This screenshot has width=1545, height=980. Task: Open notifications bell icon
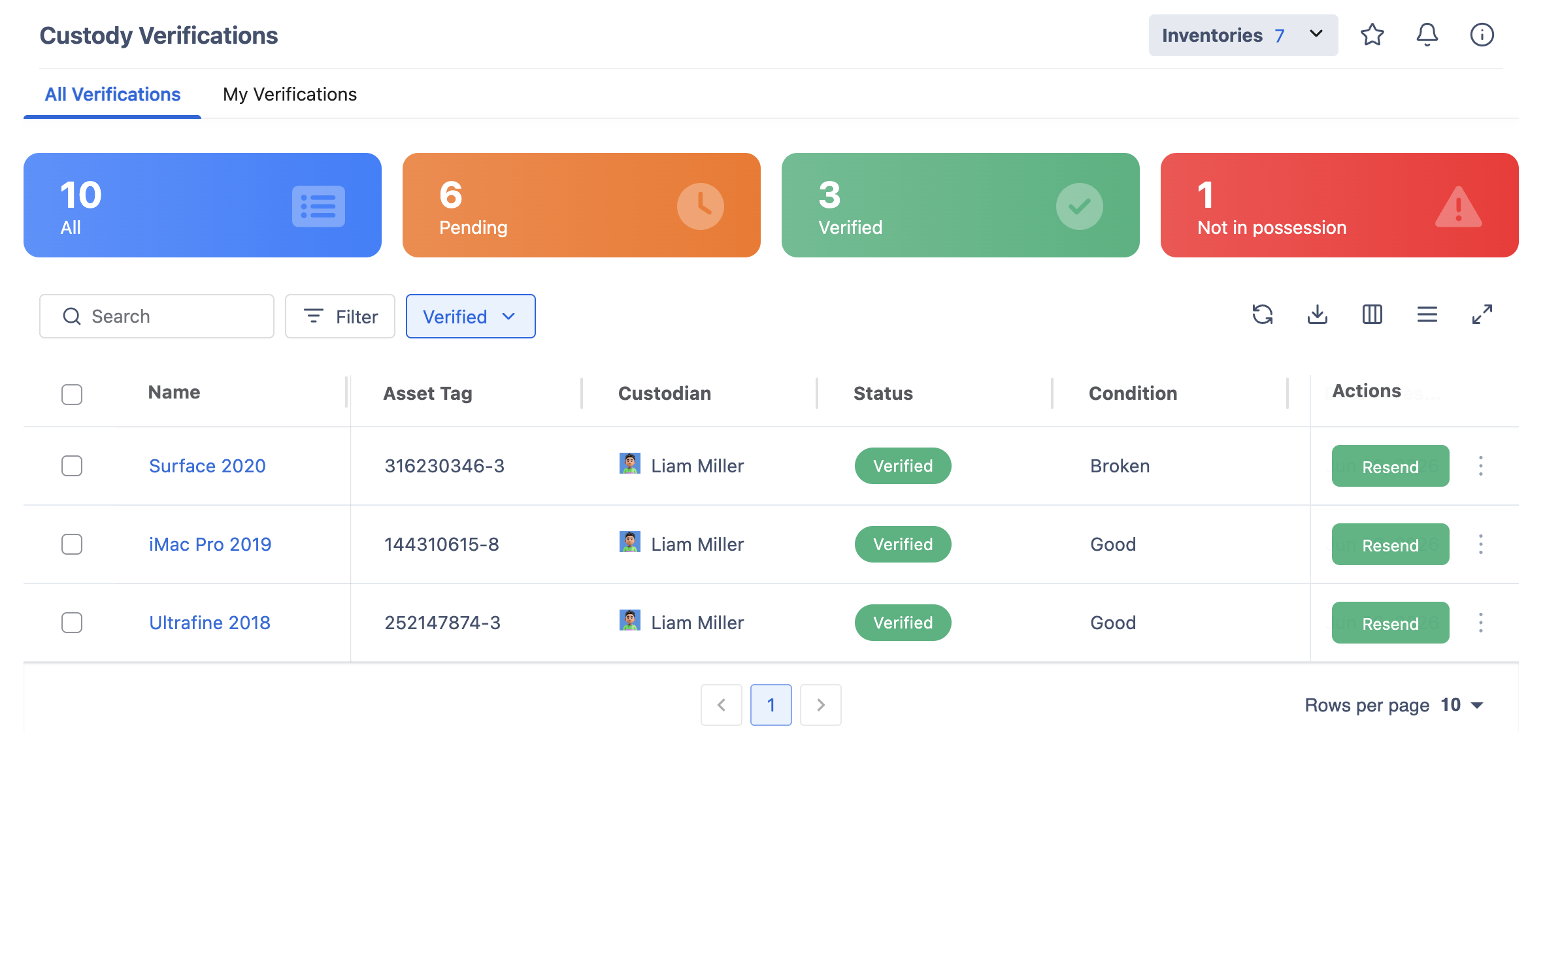1427,35
